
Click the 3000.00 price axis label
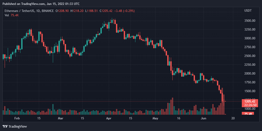(x=250, y=38)
